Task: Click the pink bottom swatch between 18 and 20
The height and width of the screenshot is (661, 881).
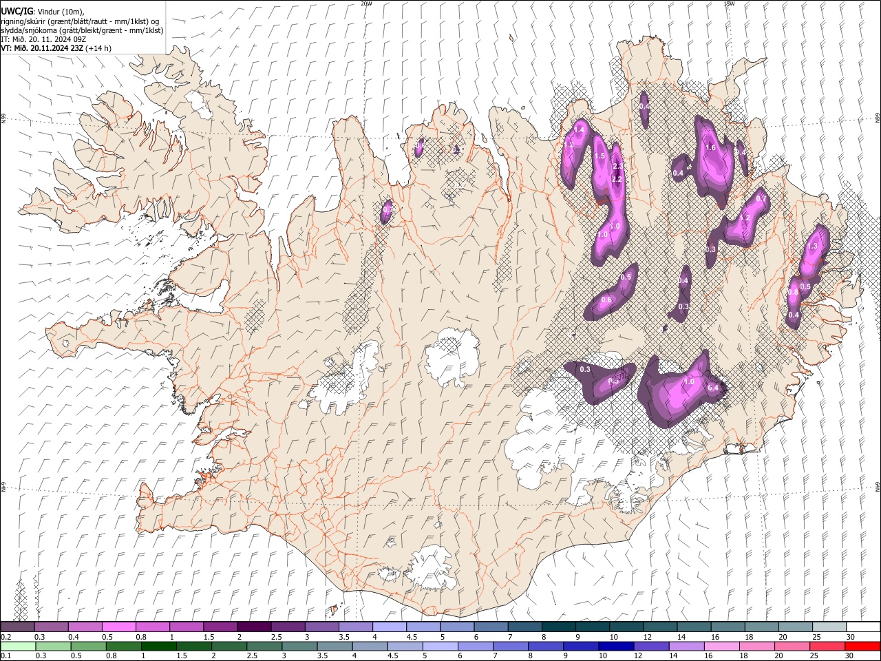Action: pyautogui.click(x=758, y=646)
